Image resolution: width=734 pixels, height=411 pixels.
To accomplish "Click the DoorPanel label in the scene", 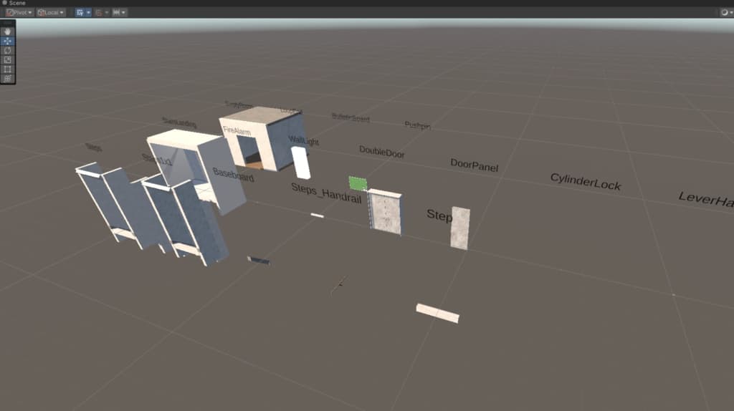I will 475,165.
